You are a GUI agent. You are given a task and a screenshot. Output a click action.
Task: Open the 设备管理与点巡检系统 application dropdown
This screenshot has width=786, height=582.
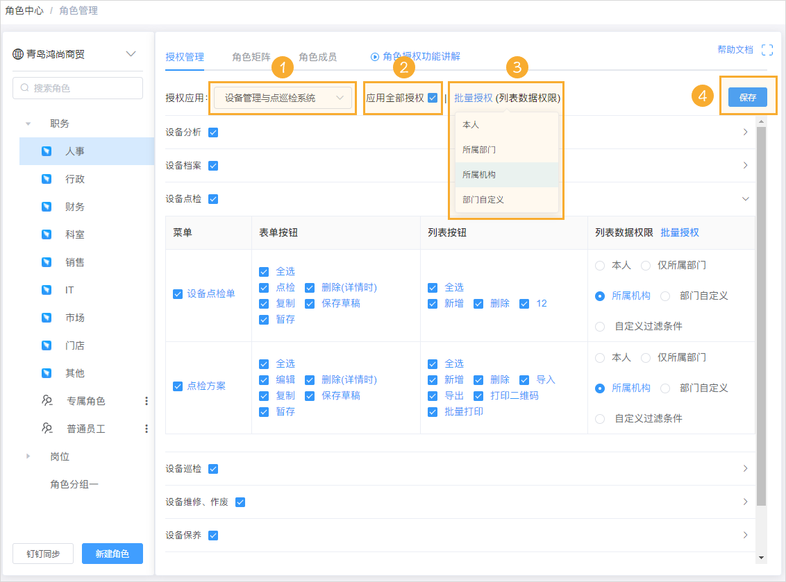point(283,98)
